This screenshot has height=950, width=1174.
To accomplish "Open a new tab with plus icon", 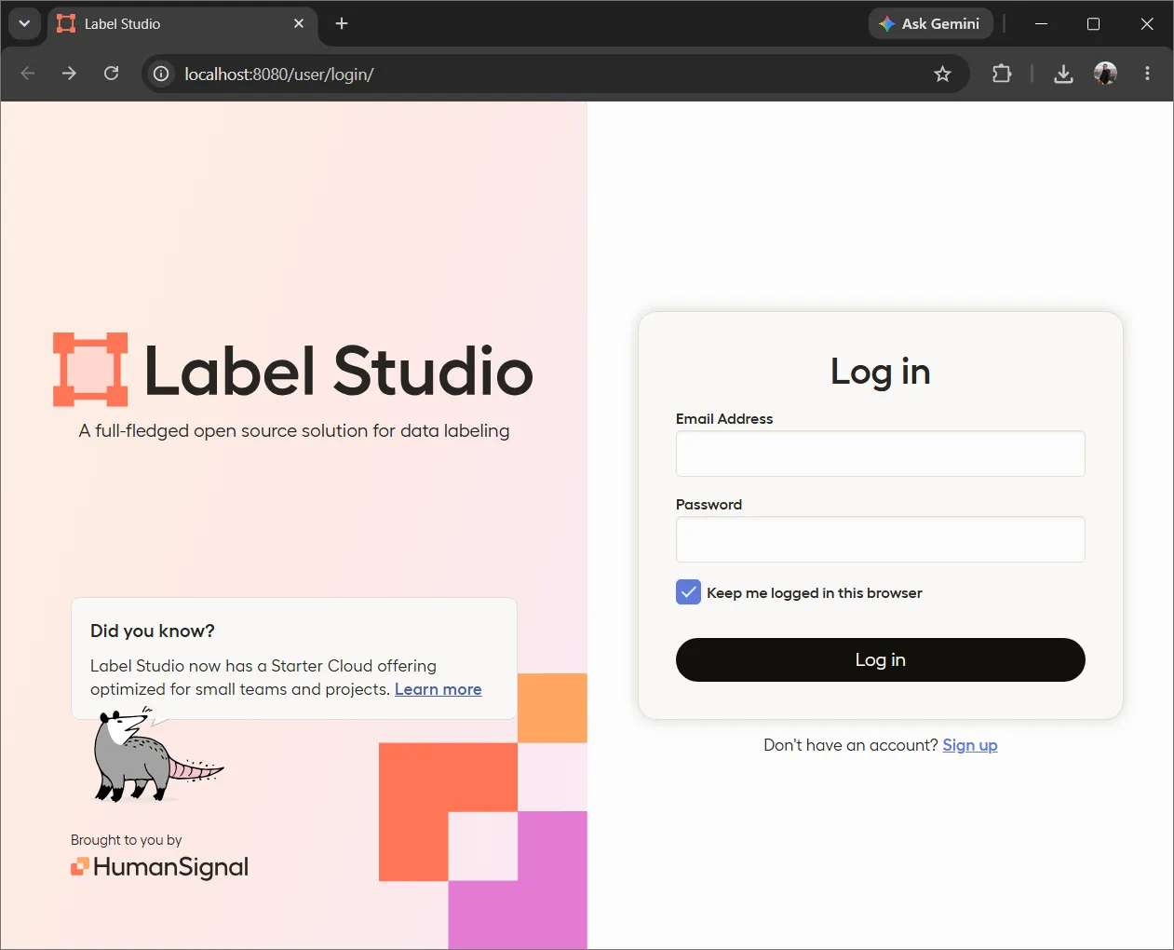I will pyautogui.click(x=342, y=23).
